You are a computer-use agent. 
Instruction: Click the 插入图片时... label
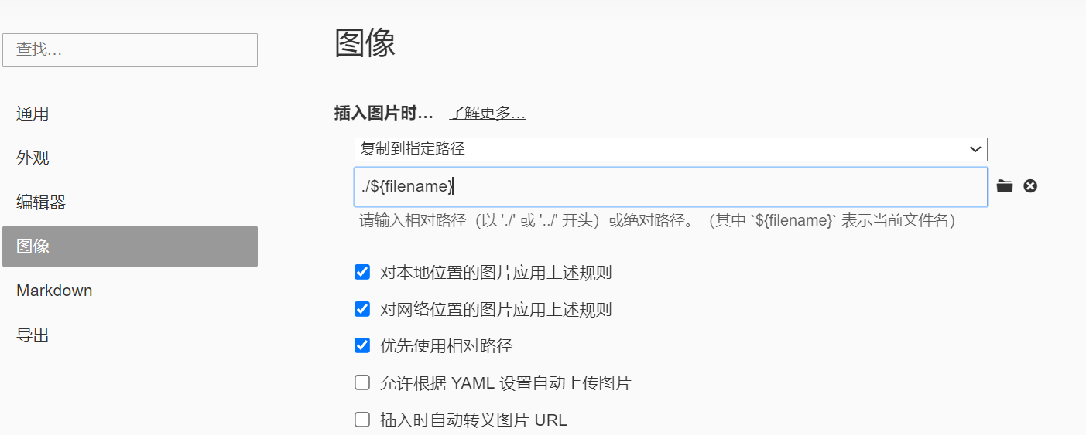pos(383,114)
